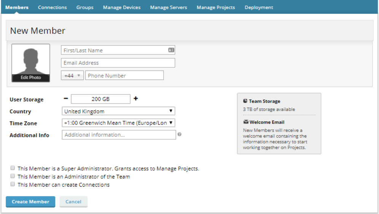Screen dimensions: 379x214
Task: Increase user storage with plus icon
Action: pyautogui.click(x=135, y=98)
